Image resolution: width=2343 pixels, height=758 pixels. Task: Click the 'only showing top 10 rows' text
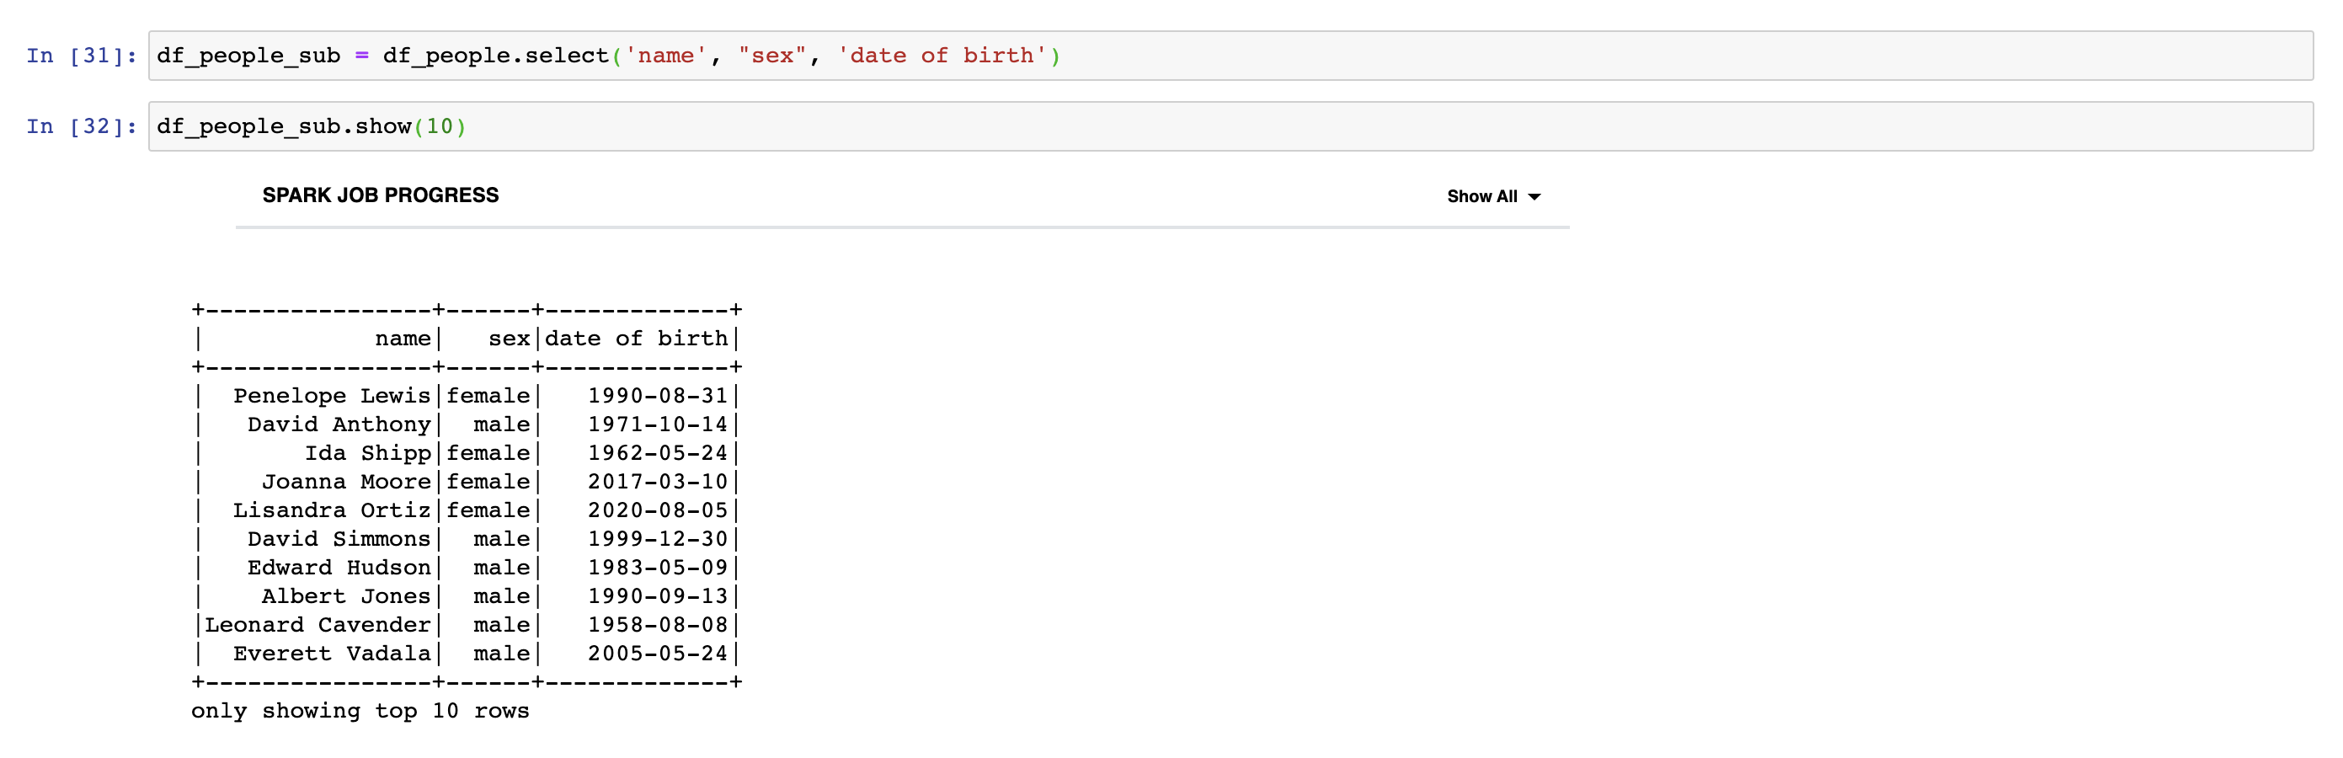[360, 711]
